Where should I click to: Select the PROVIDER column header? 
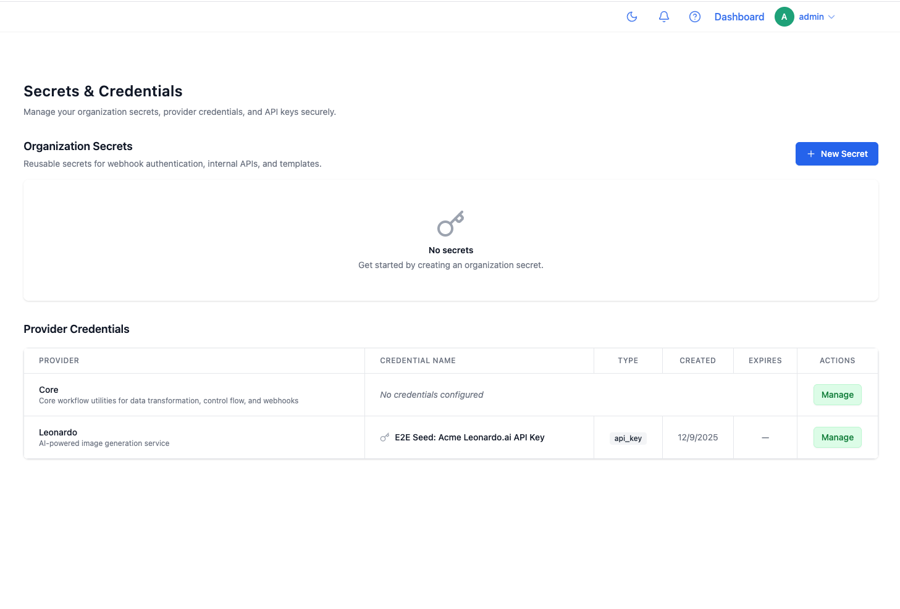59,360
